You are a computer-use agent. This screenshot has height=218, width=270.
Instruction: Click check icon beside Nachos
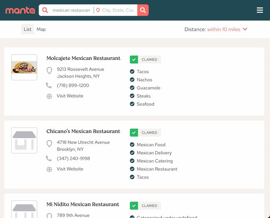click(x=132, y=79)
